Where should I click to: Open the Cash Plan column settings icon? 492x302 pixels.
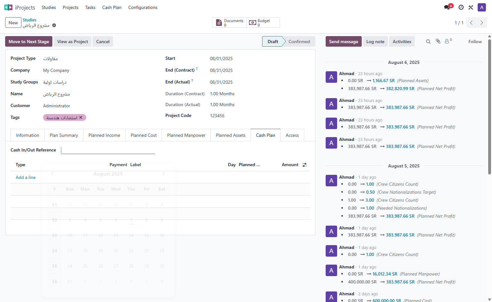pos(305,165)
